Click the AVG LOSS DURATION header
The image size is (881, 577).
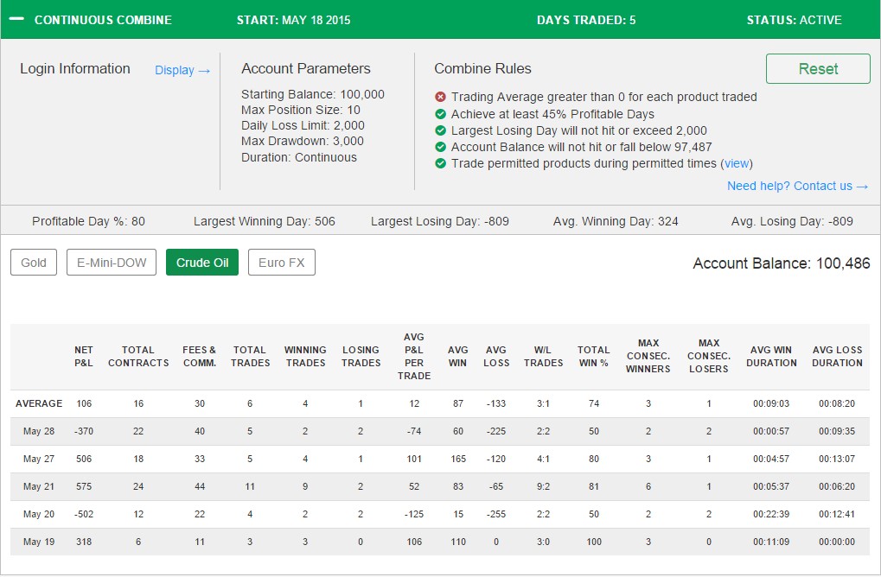[837, 357]
